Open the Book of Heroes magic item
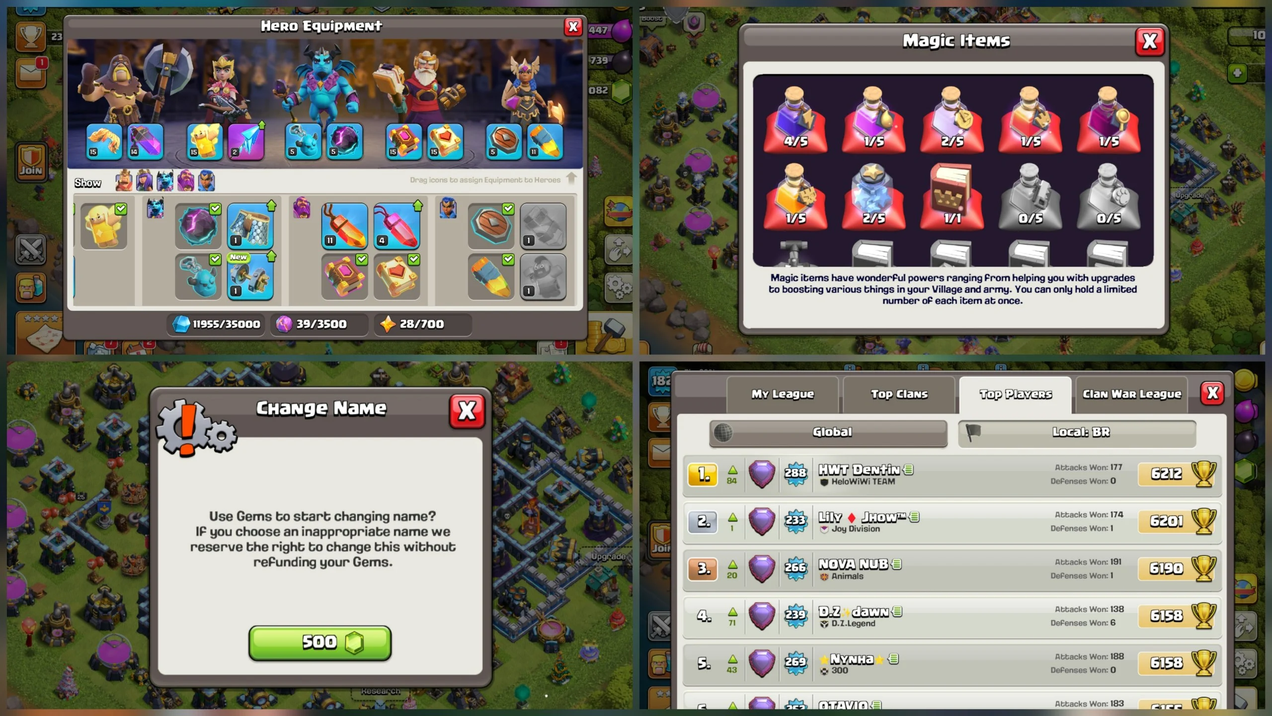The height and width of the screenshot is (716, 1272). click(952, 196)
